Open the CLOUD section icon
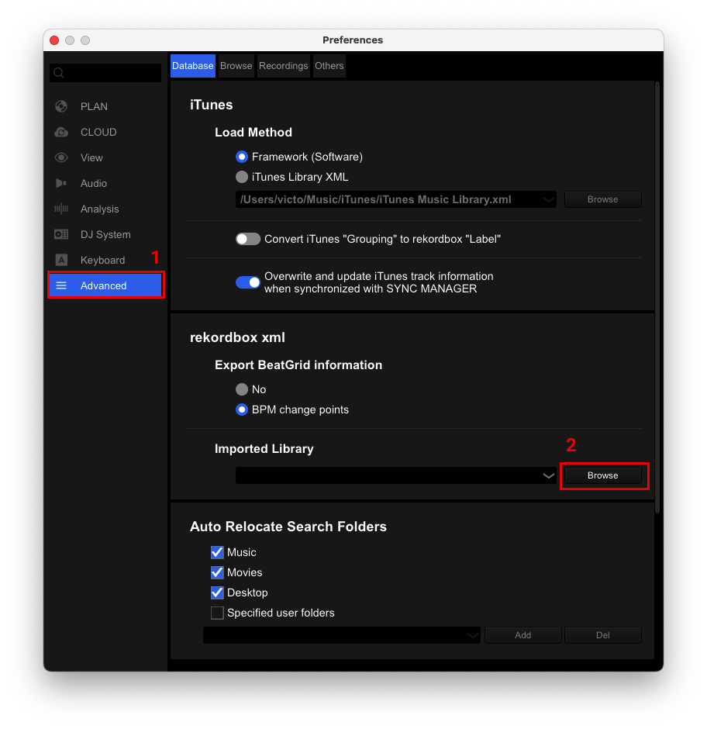Viewport: 707px width, 729px height. coord(61,132)
